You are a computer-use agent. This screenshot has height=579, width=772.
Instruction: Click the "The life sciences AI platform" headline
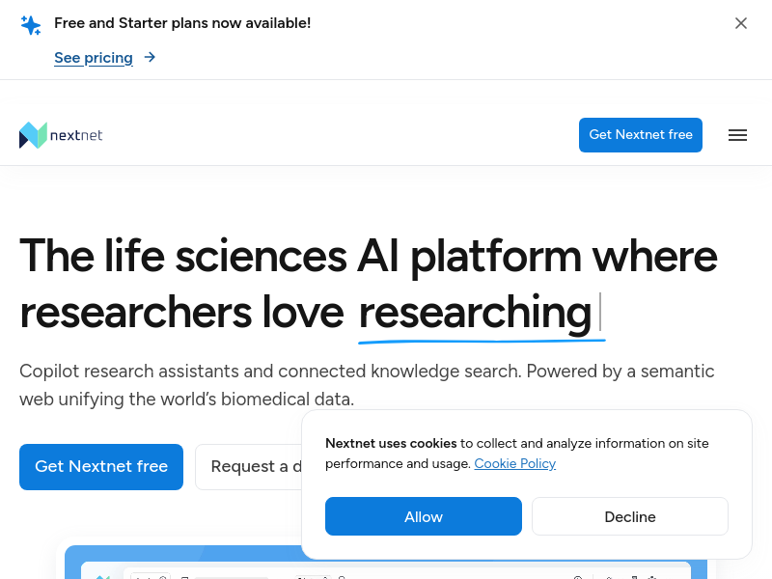pyautogui.click(x=368, y=256)
